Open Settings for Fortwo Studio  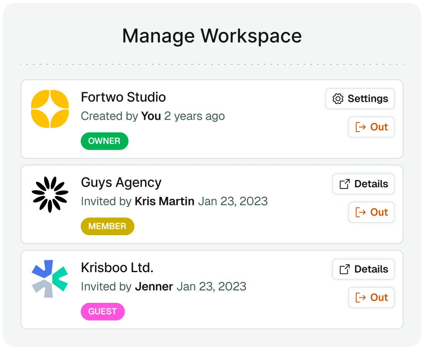pos(360,99)
